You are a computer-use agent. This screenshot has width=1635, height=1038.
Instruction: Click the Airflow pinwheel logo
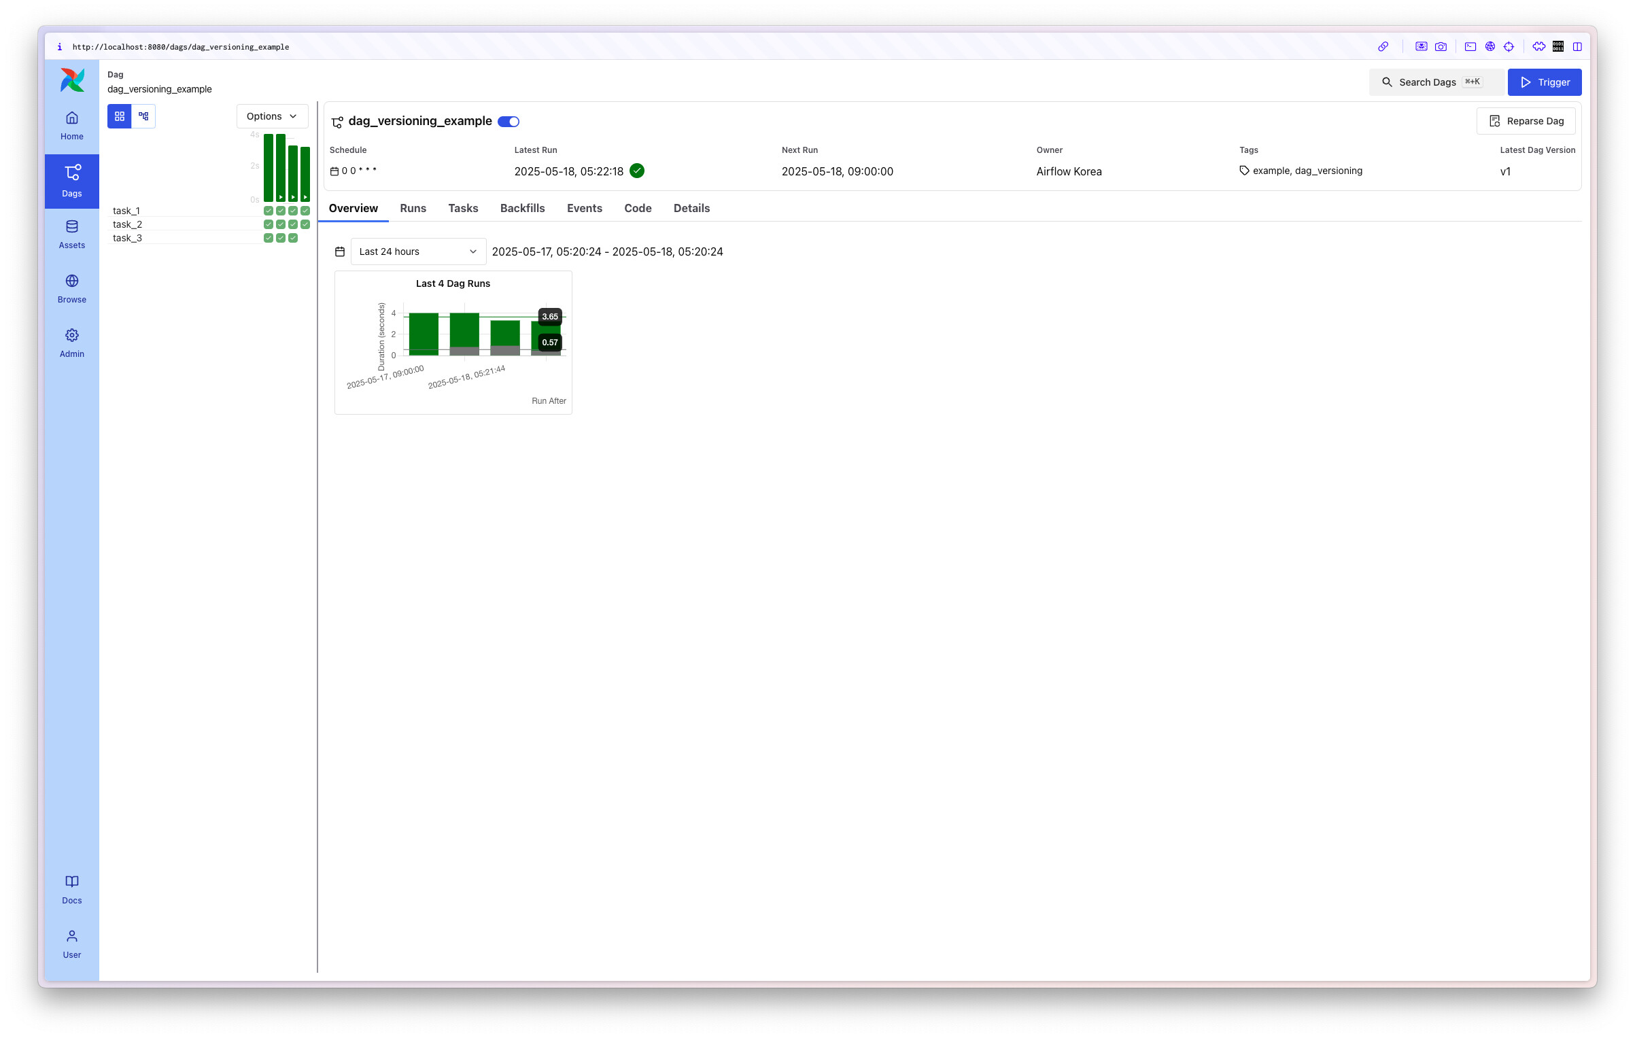coord(72,80)
